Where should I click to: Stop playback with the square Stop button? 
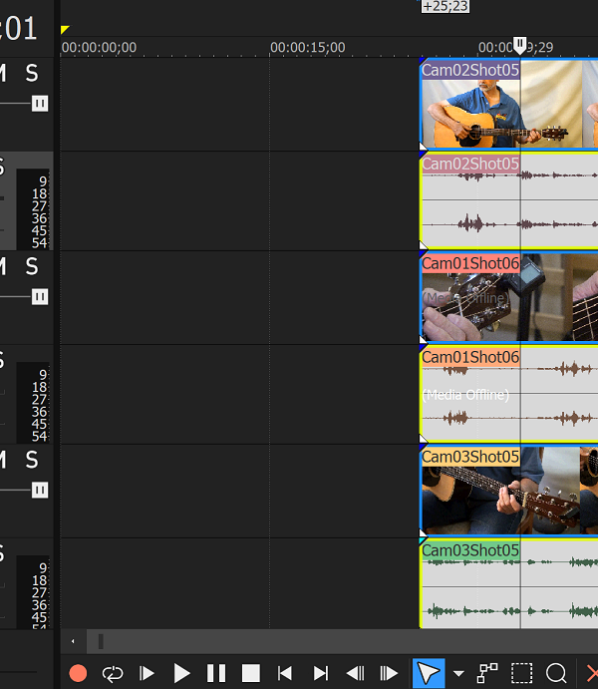250,673
